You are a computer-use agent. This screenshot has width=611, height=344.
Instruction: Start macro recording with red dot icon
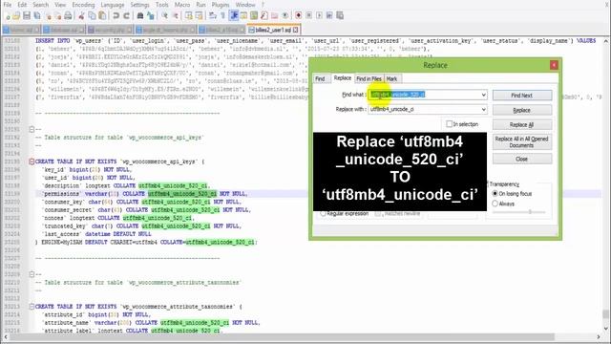(299, 15)
